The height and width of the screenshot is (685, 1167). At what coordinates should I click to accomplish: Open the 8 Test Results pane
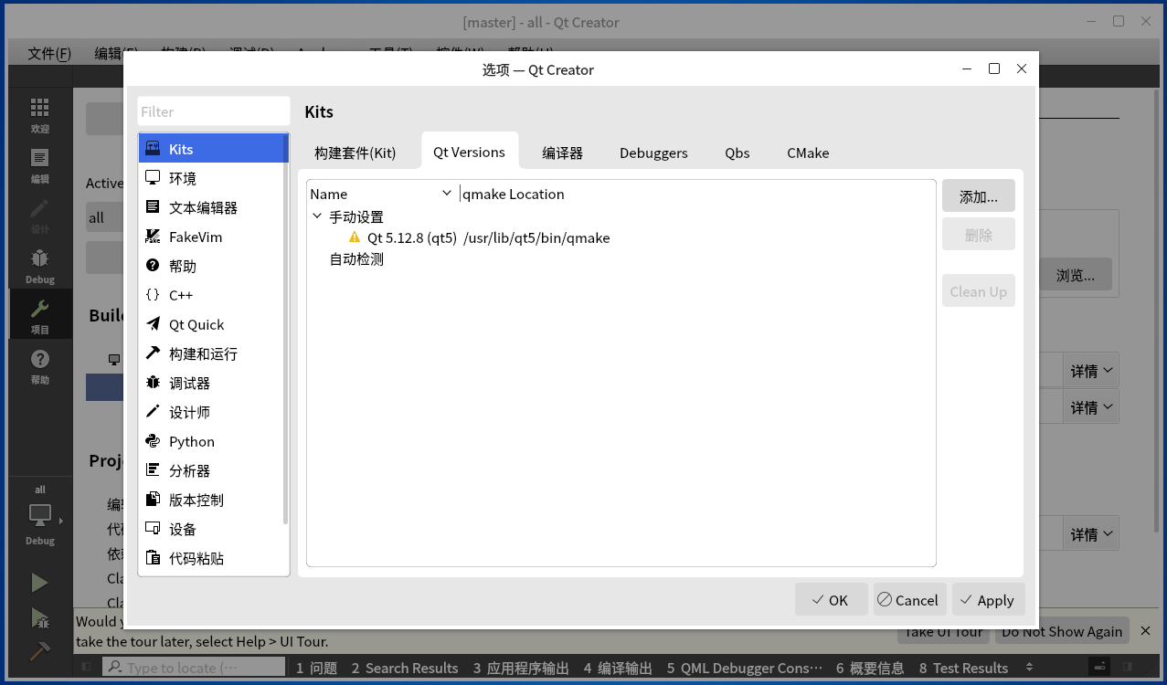pos(963,668)
